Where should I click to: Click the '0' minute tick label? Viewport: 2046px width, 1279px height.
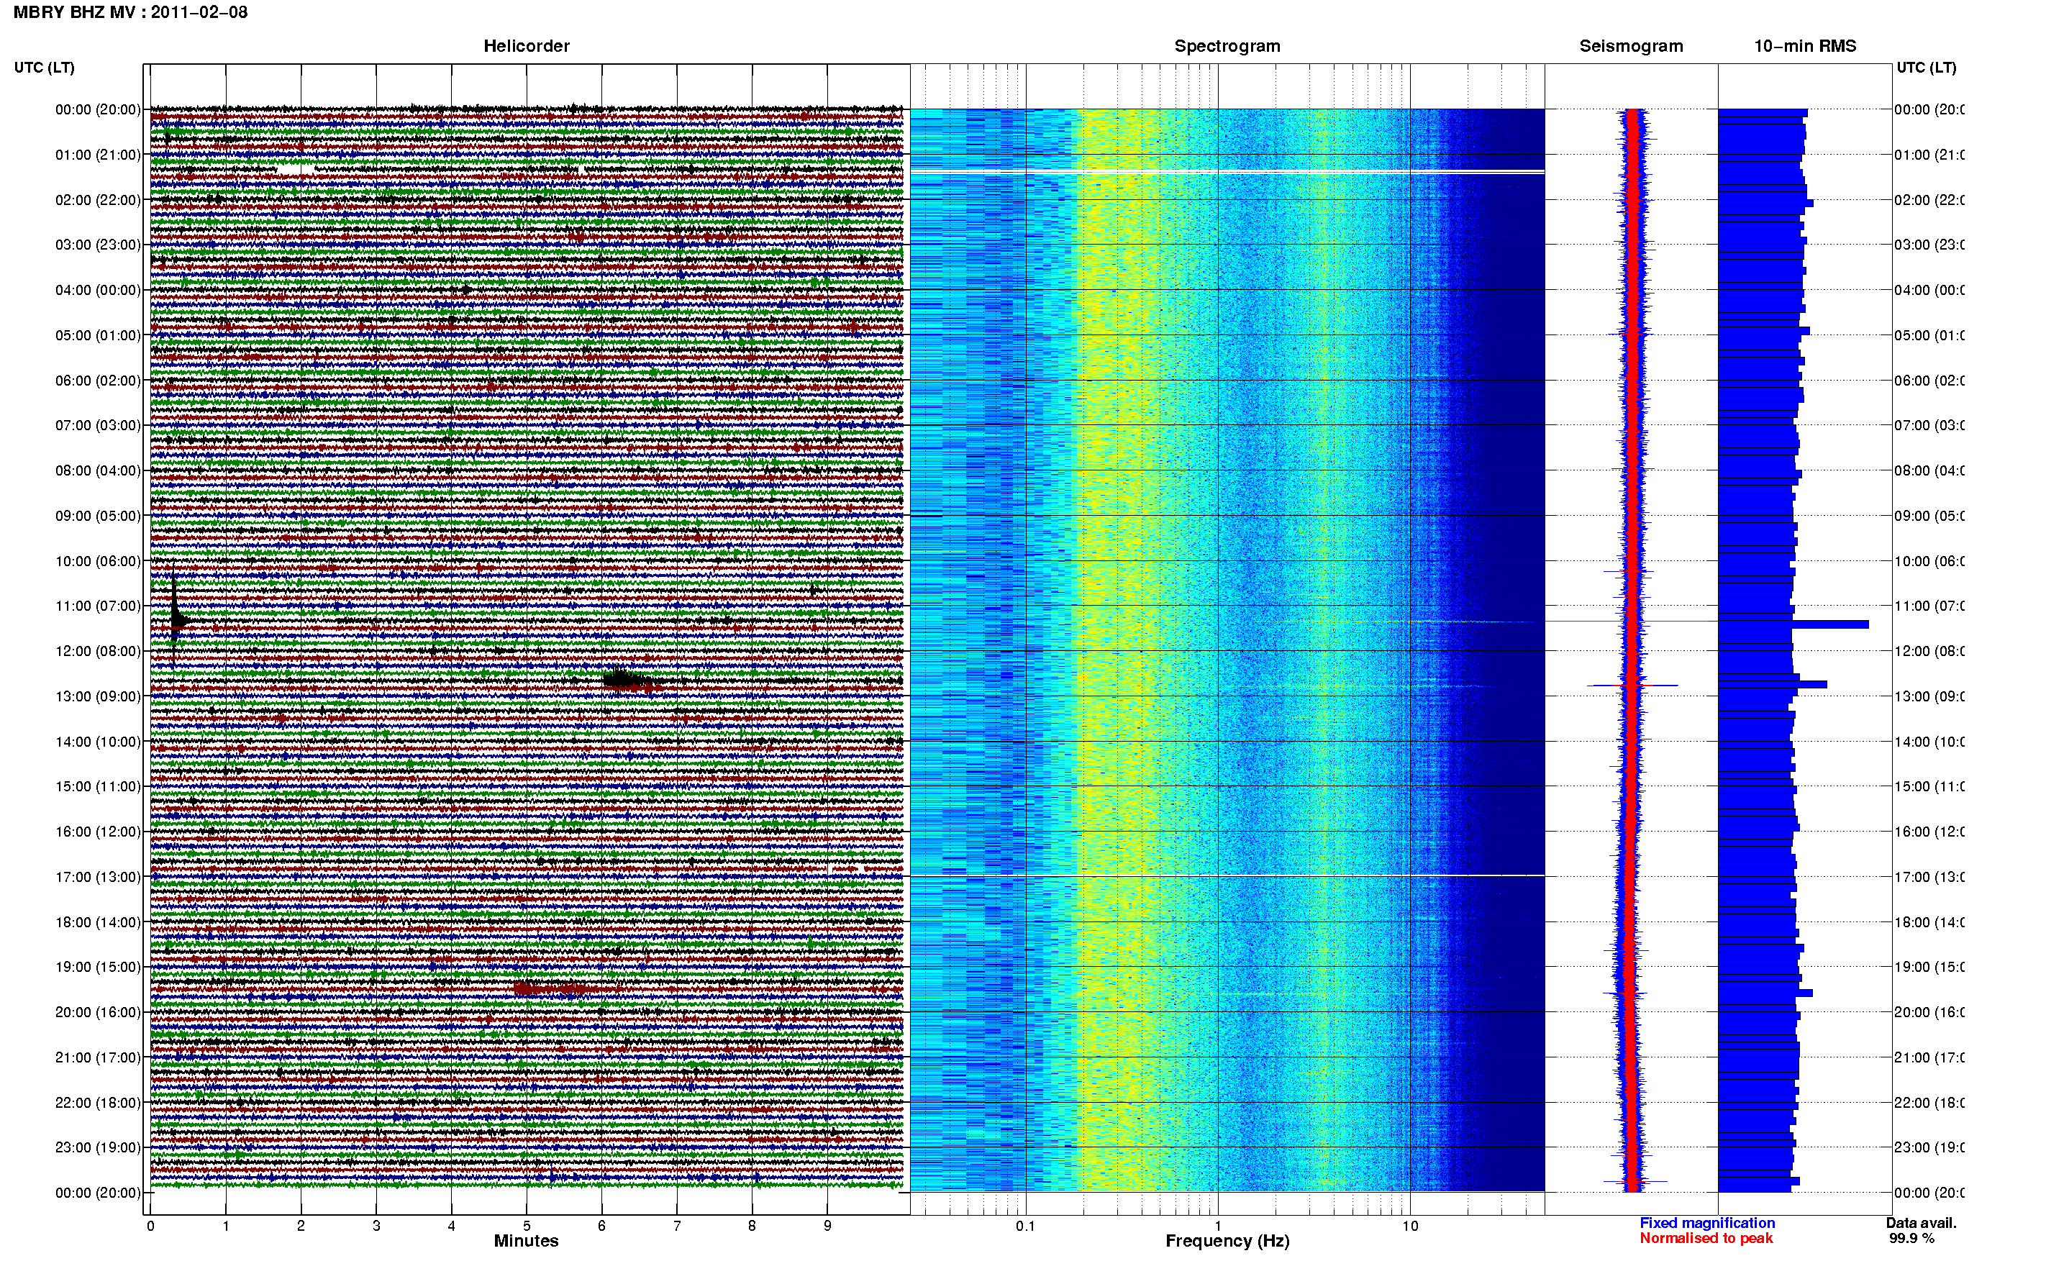150,1226
